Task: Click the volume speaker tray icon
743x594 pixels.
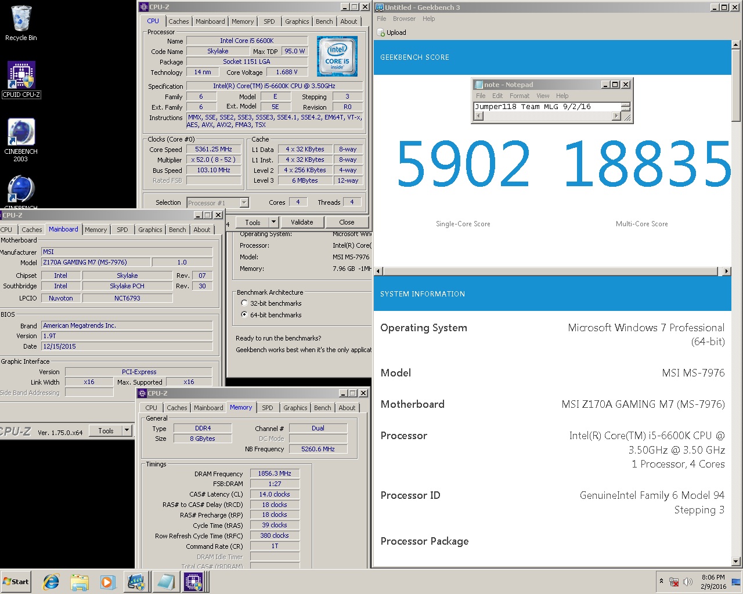Action: pyautogui.click(x=688, y=582)
